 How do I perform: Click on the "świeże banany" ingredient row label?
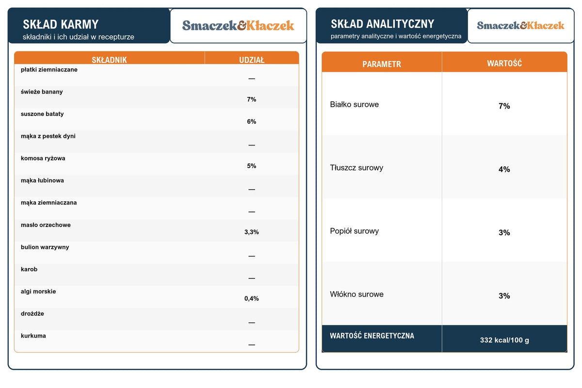(42, 92)
